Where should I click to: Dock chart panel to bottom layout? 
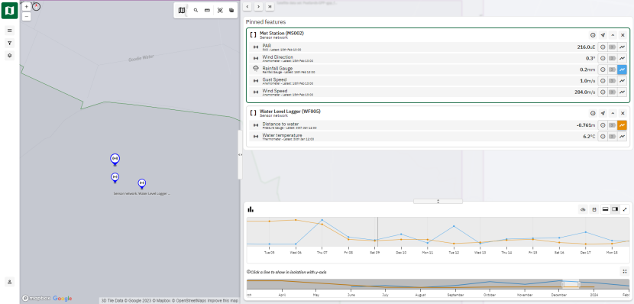(x=605, y=209)
